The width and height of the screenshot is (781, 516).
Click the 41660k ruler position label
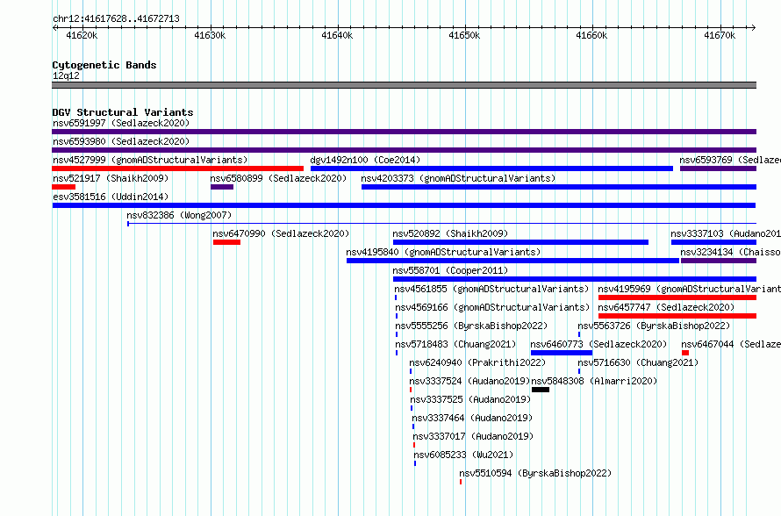591,35
